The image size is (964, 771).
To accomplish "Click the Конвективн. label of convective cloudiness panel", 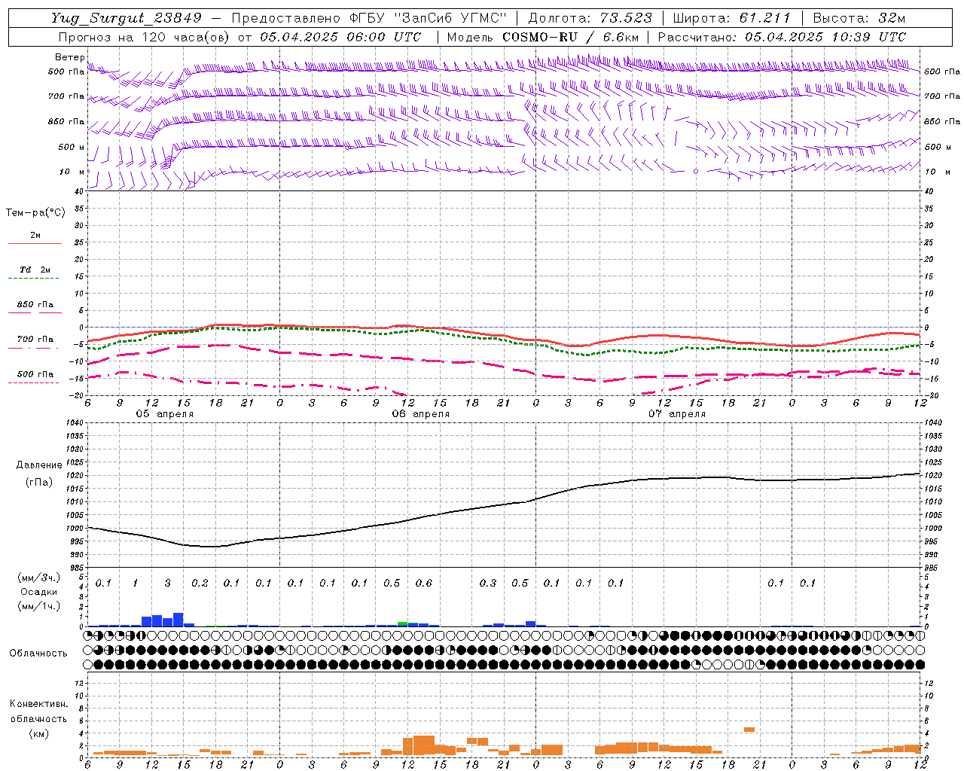I will pyautogui.click(x=38, y=704).
